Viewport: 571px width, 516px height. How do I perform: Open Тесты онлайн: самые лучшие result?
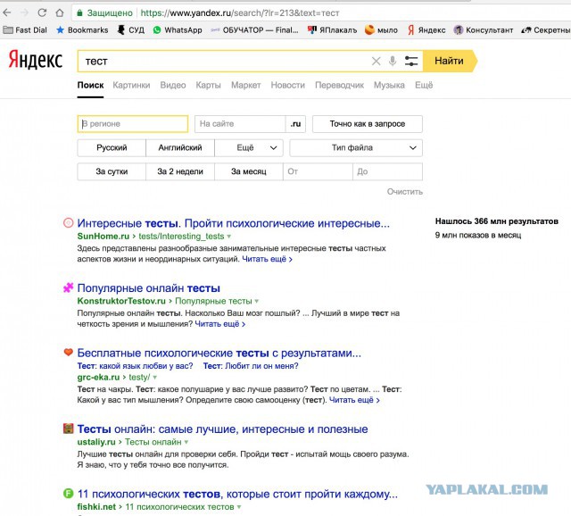[222, 429]
